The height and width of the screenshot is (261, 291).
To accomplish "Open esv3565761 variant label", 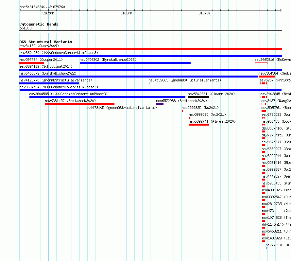I will pyautogui.click(x=276, y=108).
